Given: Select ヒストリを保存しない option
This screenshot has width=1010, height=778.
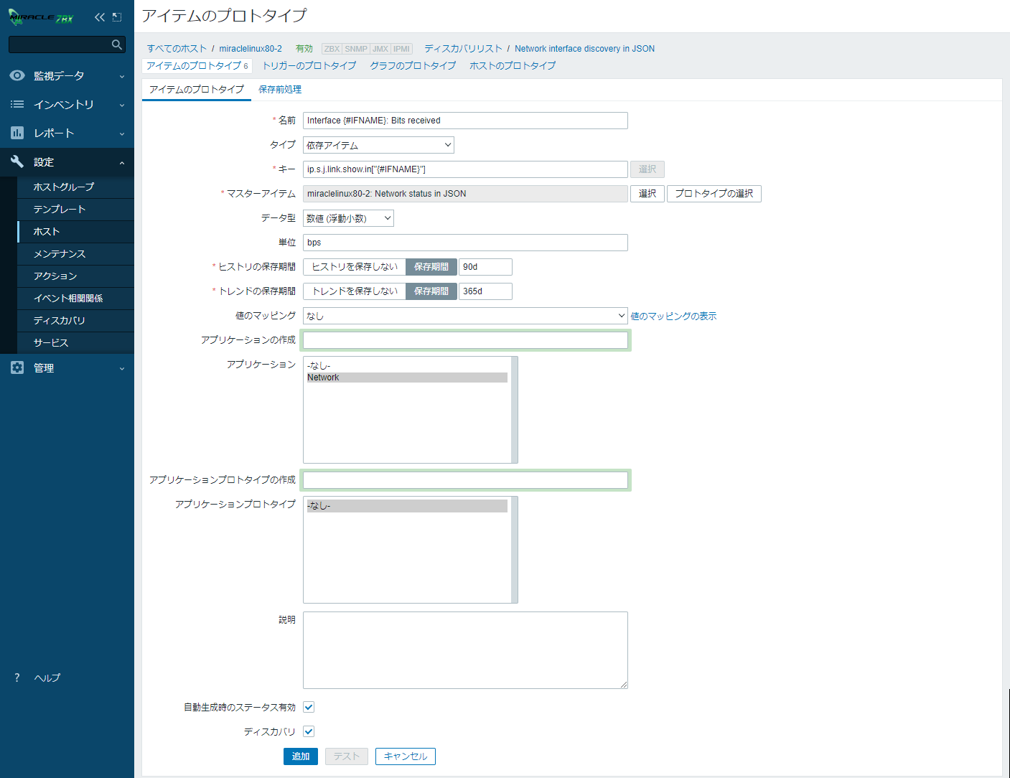Looking at the screenshot, I should click(355, 267).
